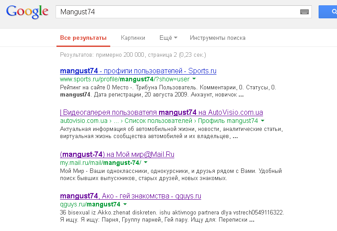Click the results count text 'Результатов: примерно 200 000'
337x231 pixels.
(102, 55)
